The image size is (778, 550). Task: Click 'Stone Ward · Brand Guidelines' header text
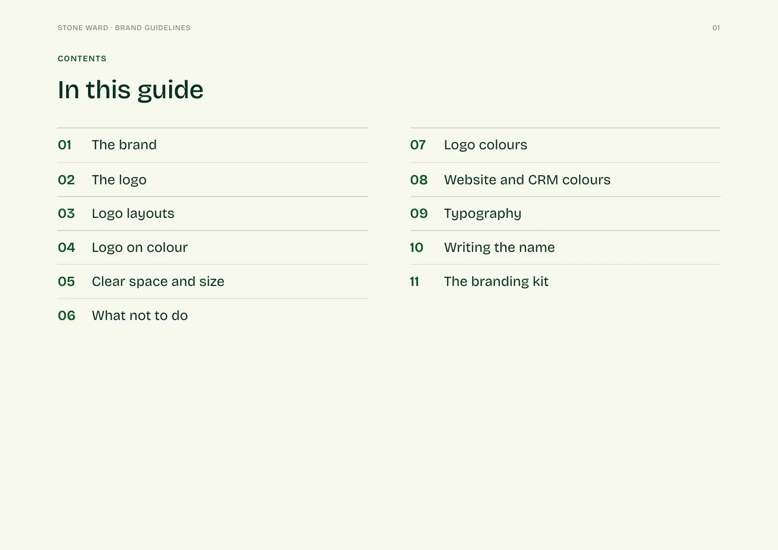coord(124,28)
